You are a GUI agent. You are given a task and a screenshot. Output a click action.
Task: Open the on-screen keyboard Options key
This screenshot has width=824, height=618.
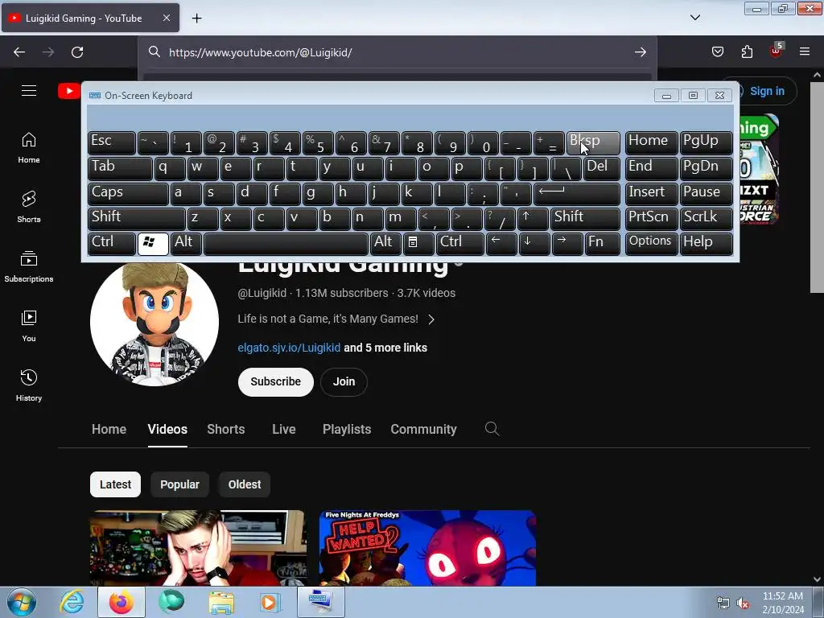(x=651, y=243)
